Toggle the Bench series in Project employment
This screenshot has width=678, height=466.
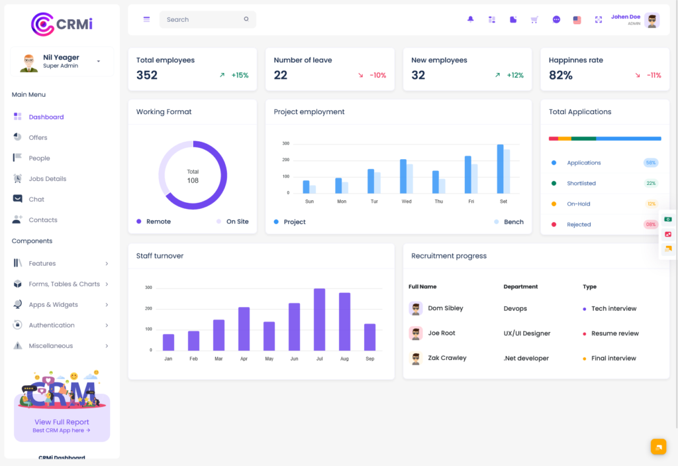[510, 223]
